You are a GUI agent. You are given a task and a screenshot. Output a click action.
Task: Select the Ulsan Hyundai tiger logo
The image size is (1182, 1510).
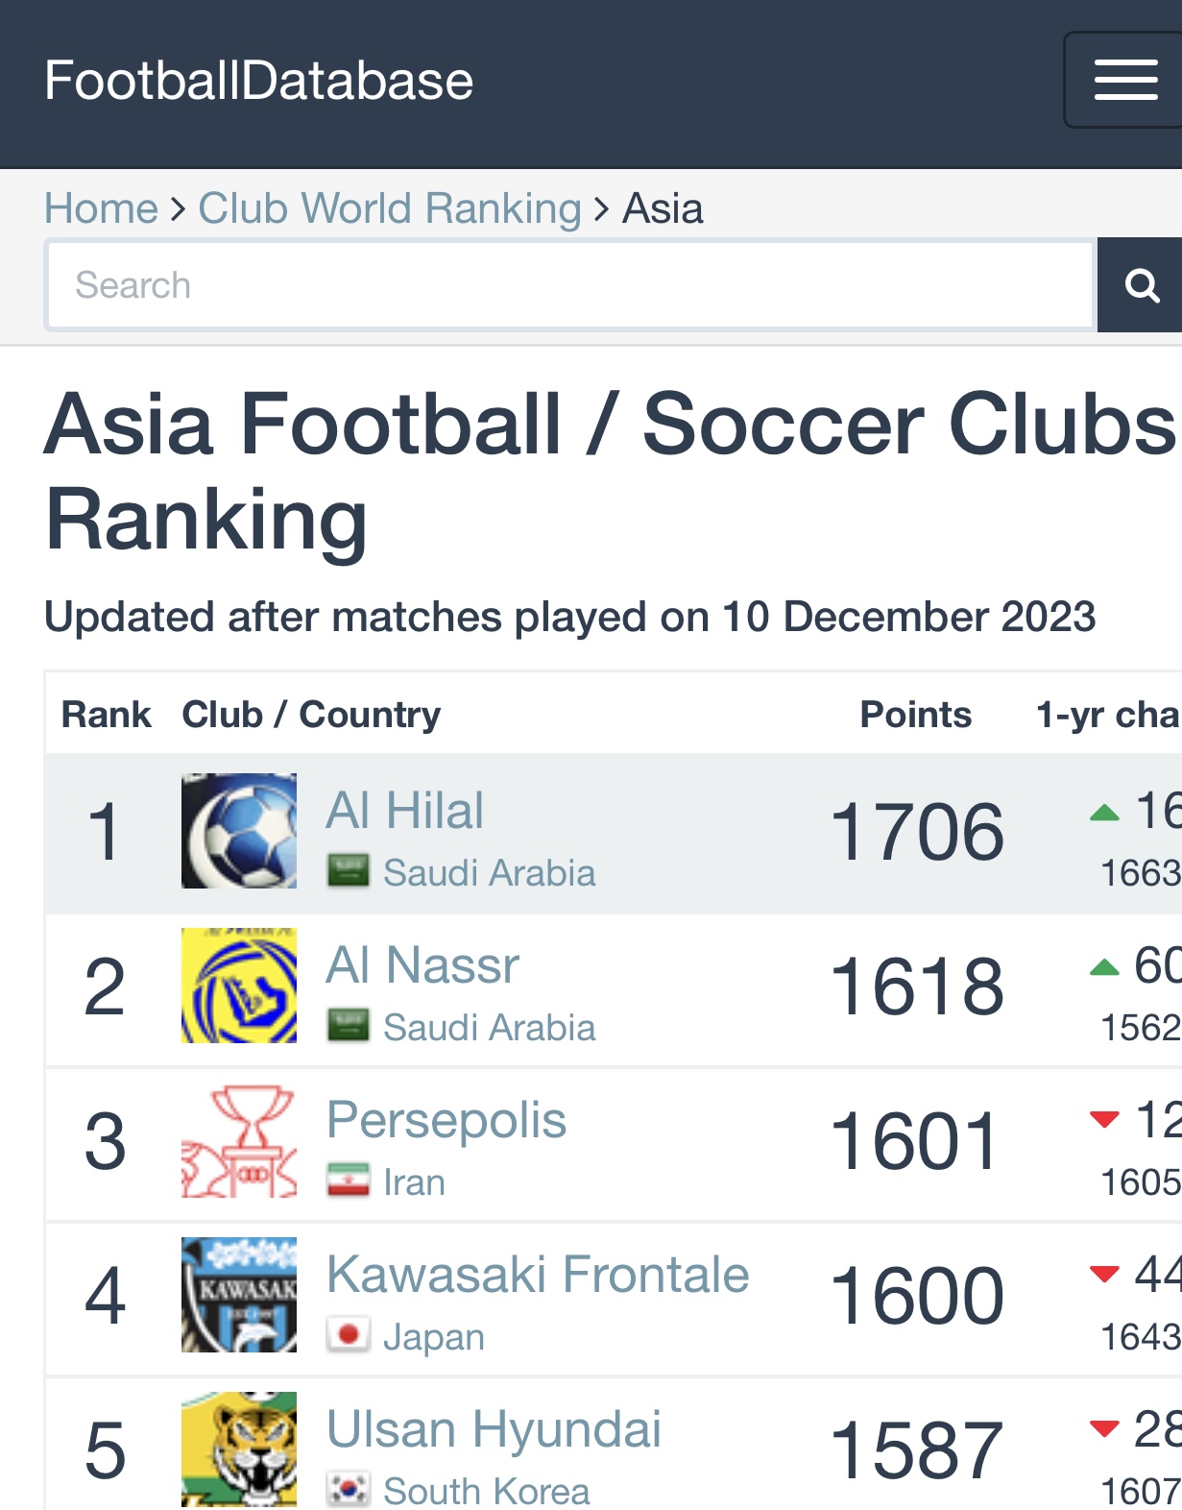tap(239, 1449)
